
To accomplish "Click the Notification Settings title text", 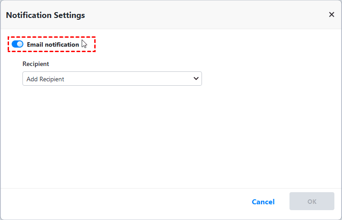I will pos(45,15).
